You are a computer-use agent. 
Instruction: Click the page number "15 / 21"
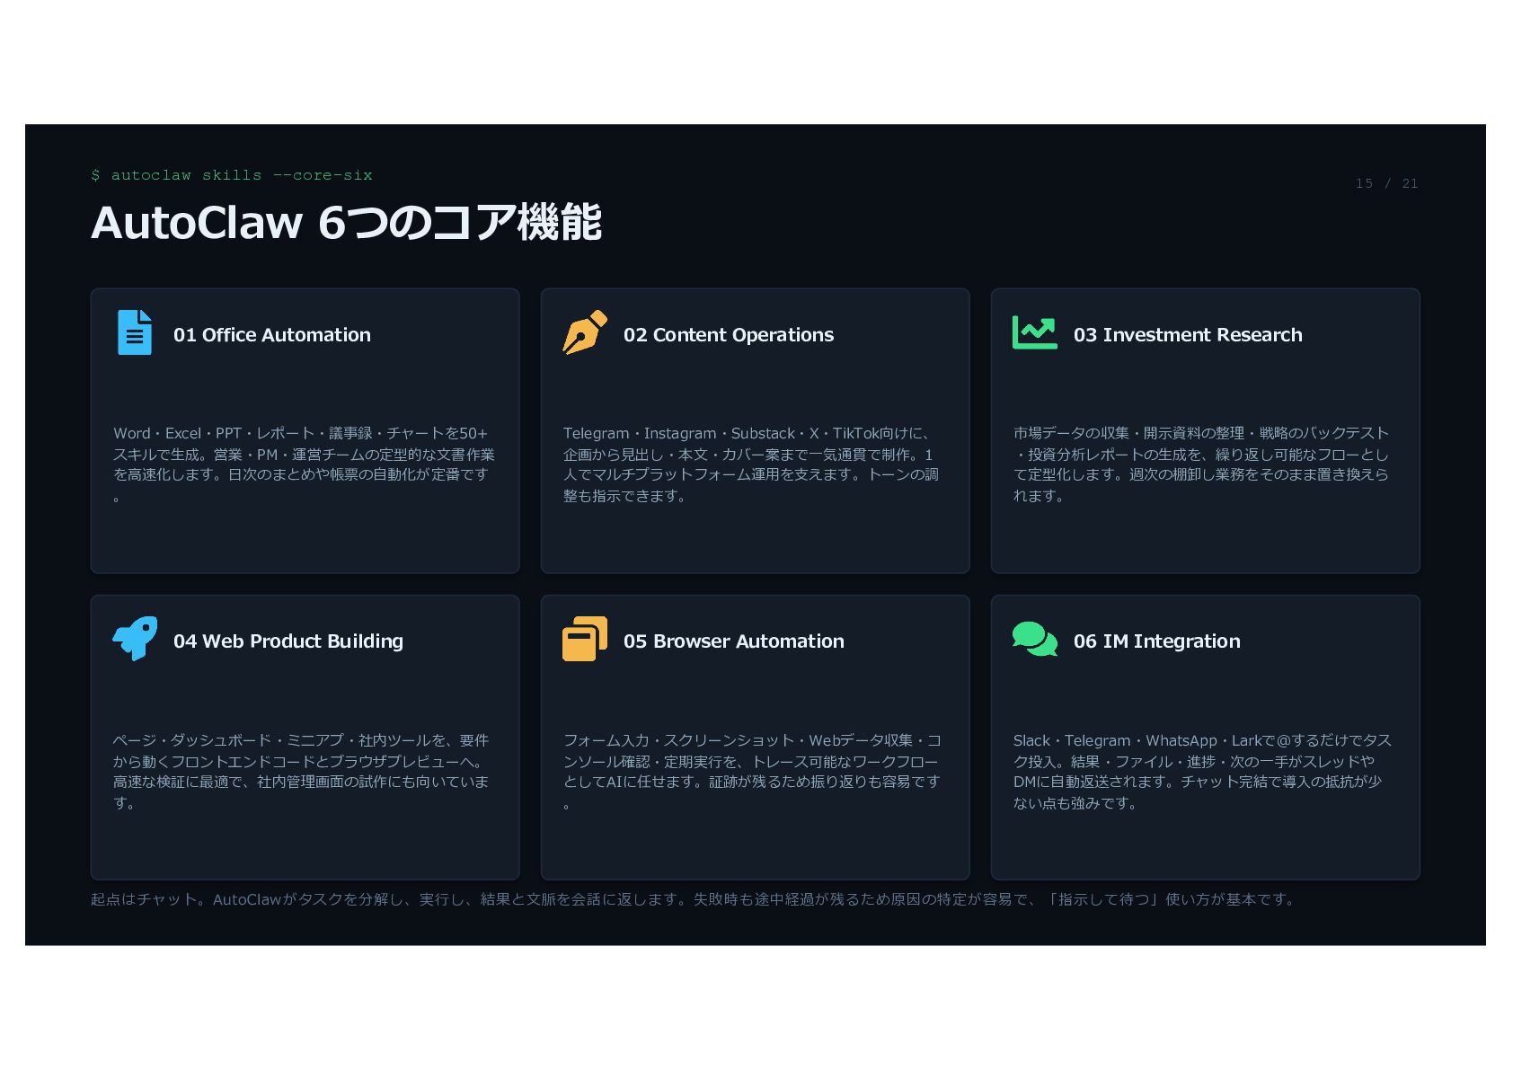pos(1387,183)
